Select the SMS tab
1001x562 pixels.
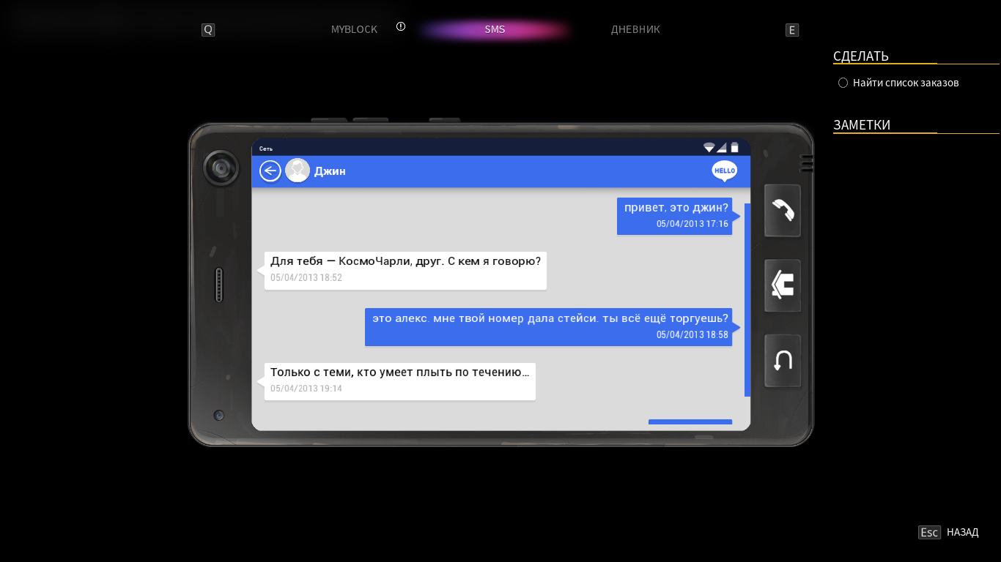pyautogui.click(x=495, y=30)
